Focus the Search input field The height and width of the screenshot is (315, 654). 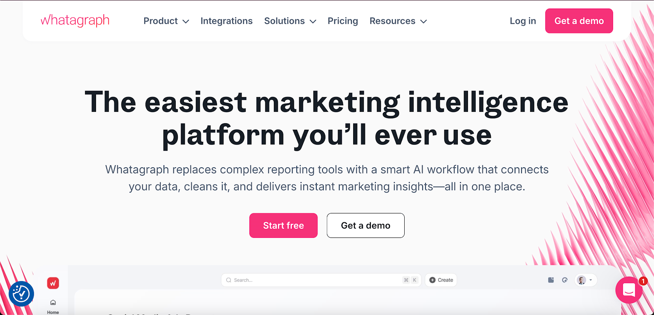311,280
